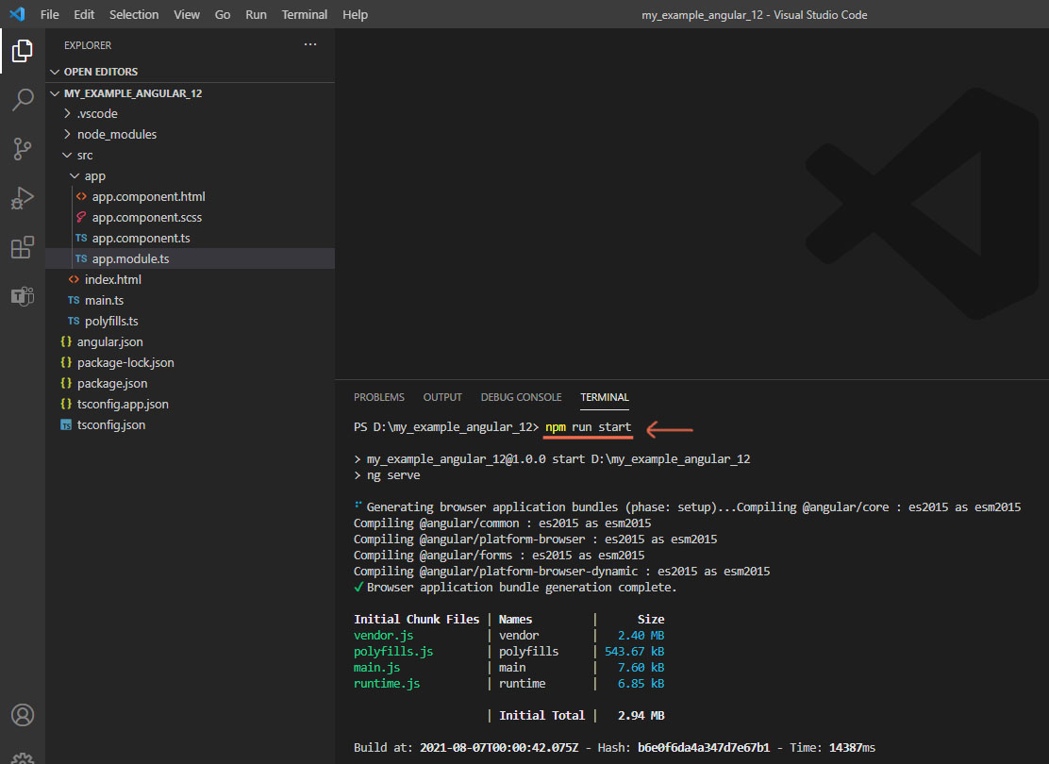The height and width of the screenshot is (764, 1049).
Task: Open the Terminal menu
Action: pos(305,14)
